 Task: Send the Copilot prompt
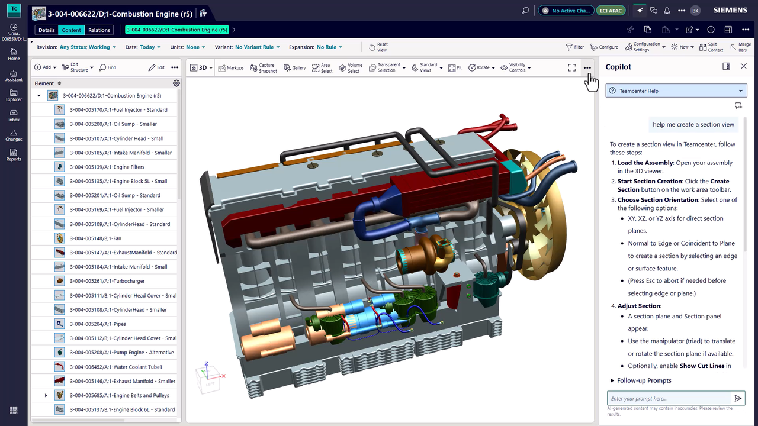point(738,398)
